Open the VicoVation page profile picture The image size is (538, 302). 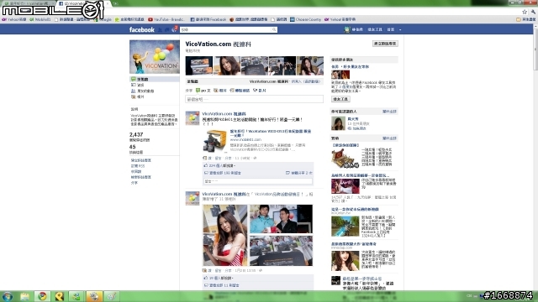point(155,57)
